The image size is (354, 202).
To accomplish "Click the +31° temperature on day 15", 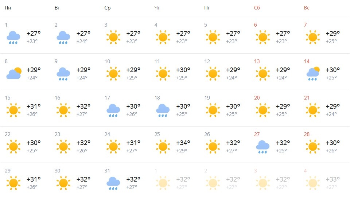I will [x=34, y=106].
